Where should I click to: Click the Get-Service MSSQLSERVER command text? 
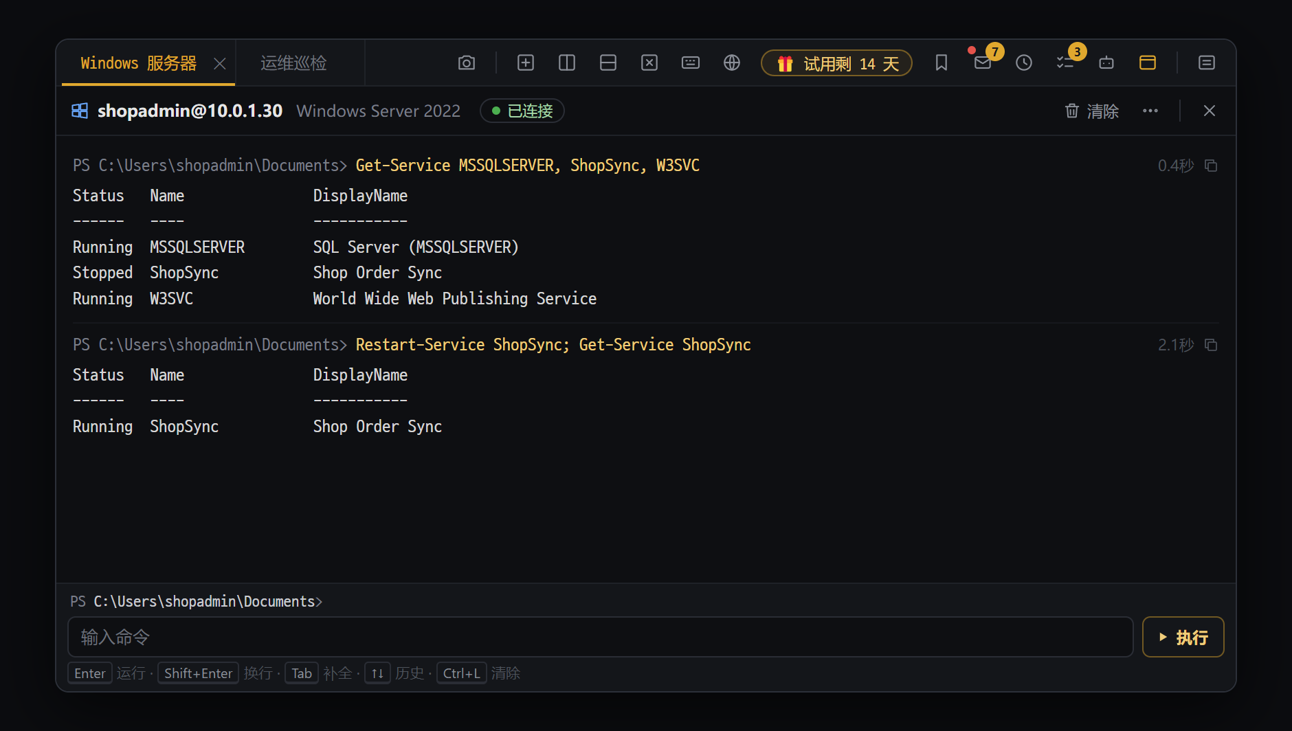(528, 166)
